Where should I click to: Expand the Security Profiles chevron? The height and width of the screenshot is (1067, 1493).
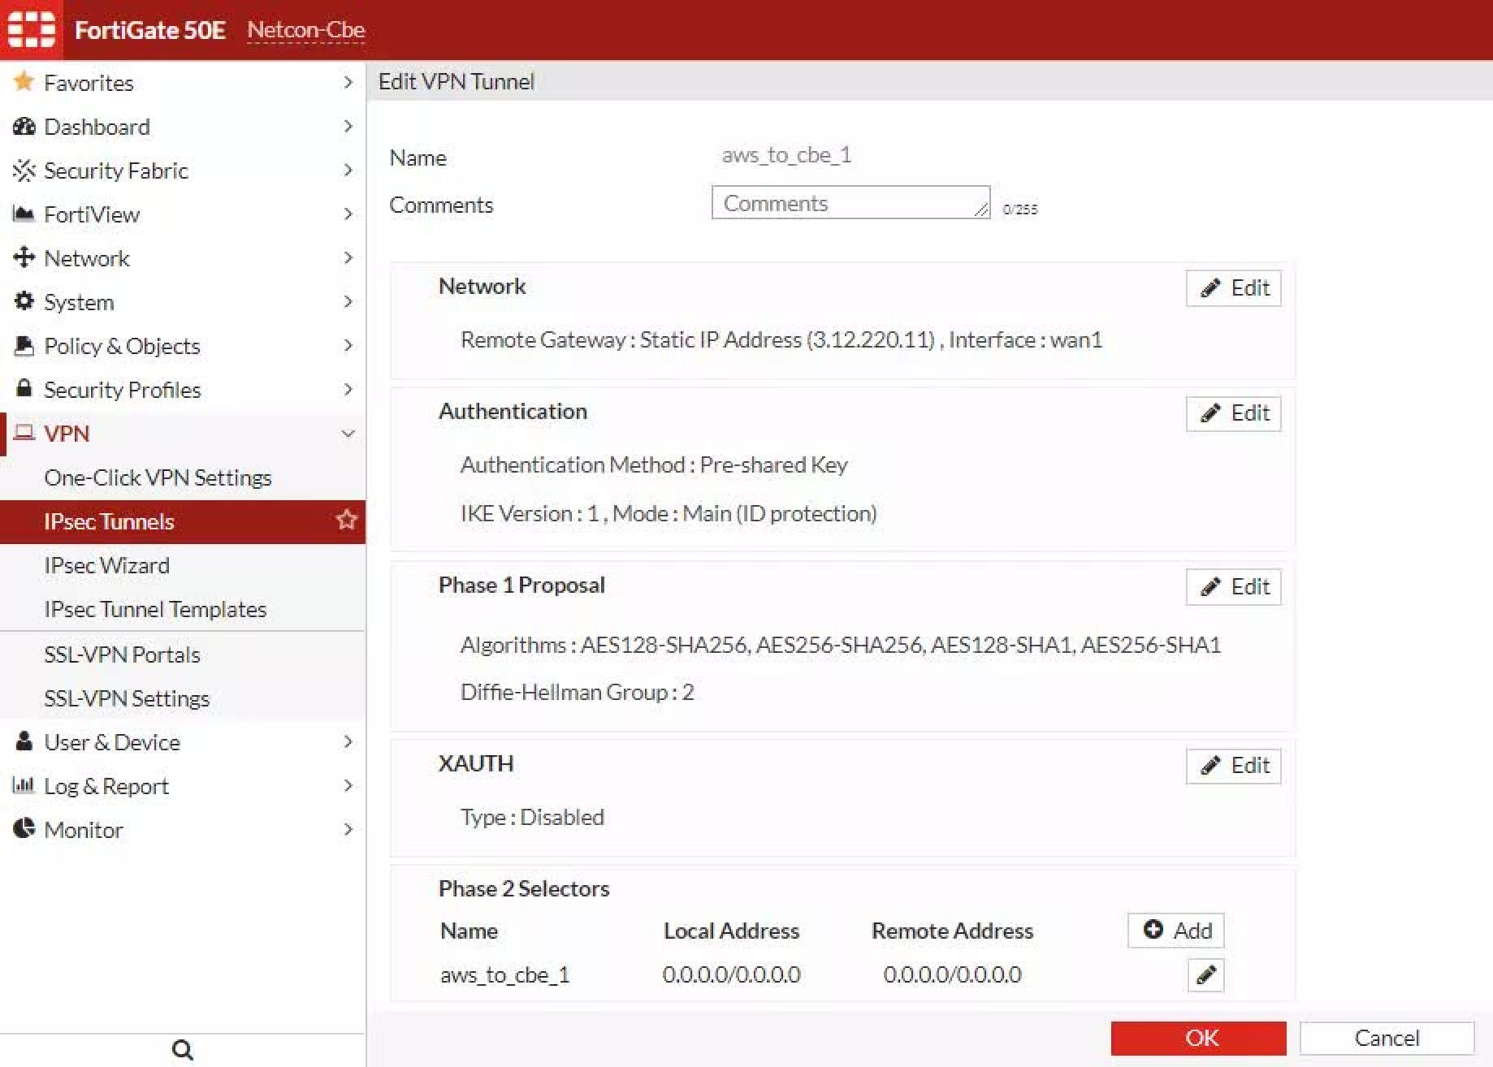point(348,389)
